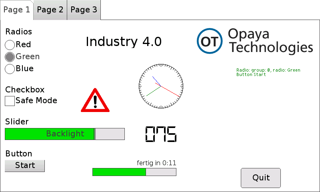
Task: Click the unfilled gray part of Backlight slider
Action: 110,134
